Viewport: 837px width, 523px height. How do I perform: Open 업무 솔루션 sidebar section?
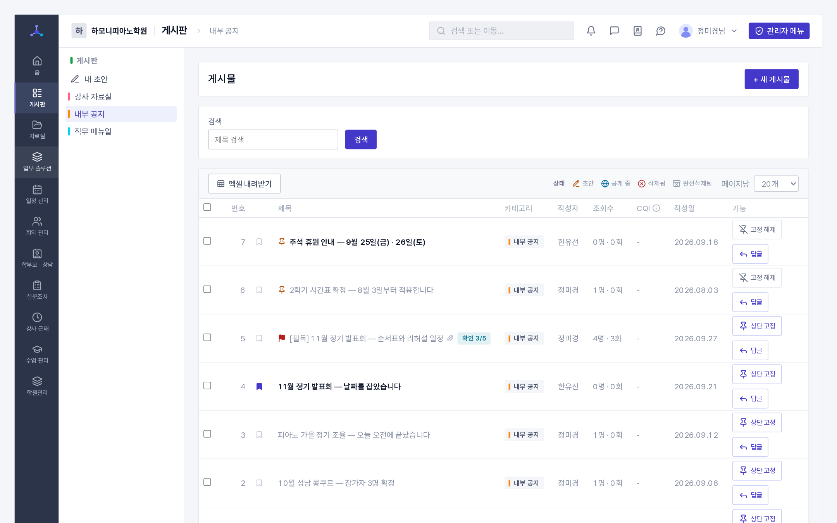click(37, 162)
